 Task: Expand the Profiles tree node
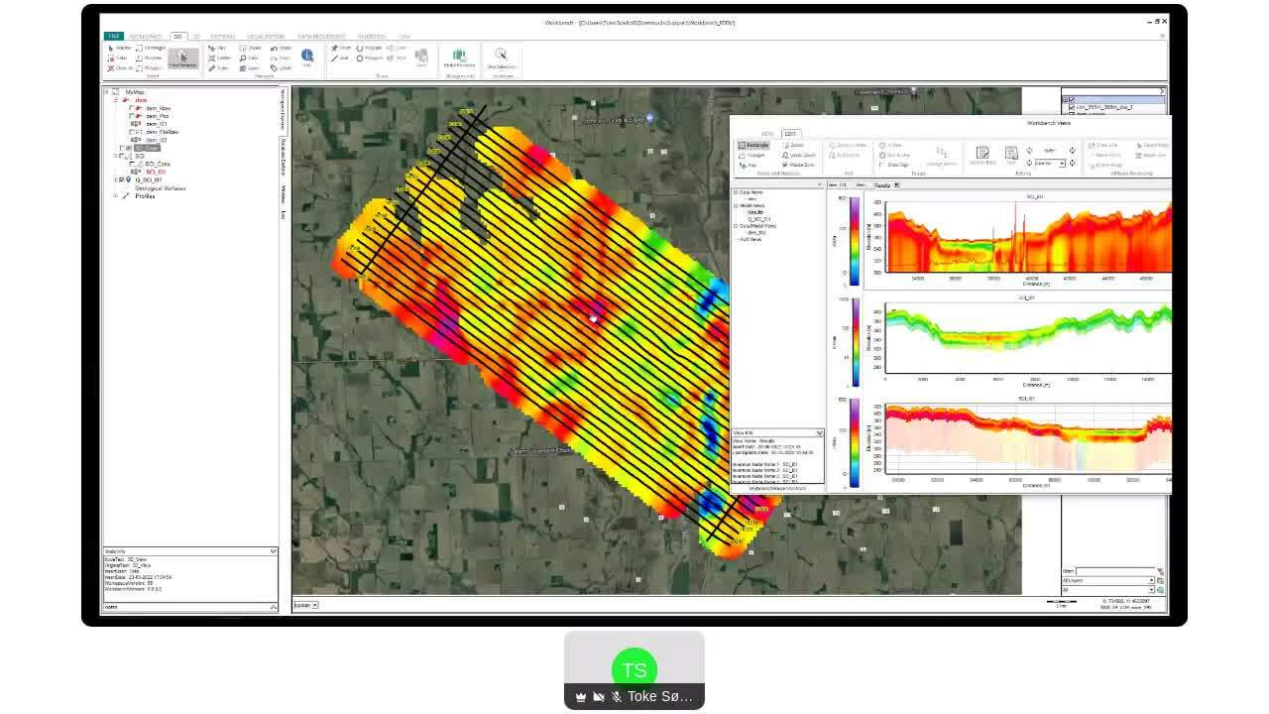pyautogui.click(x=115, y=195)
